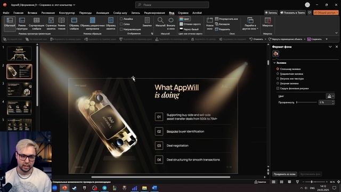Select Оттенки серого grayscale mode

pos(190,24)
